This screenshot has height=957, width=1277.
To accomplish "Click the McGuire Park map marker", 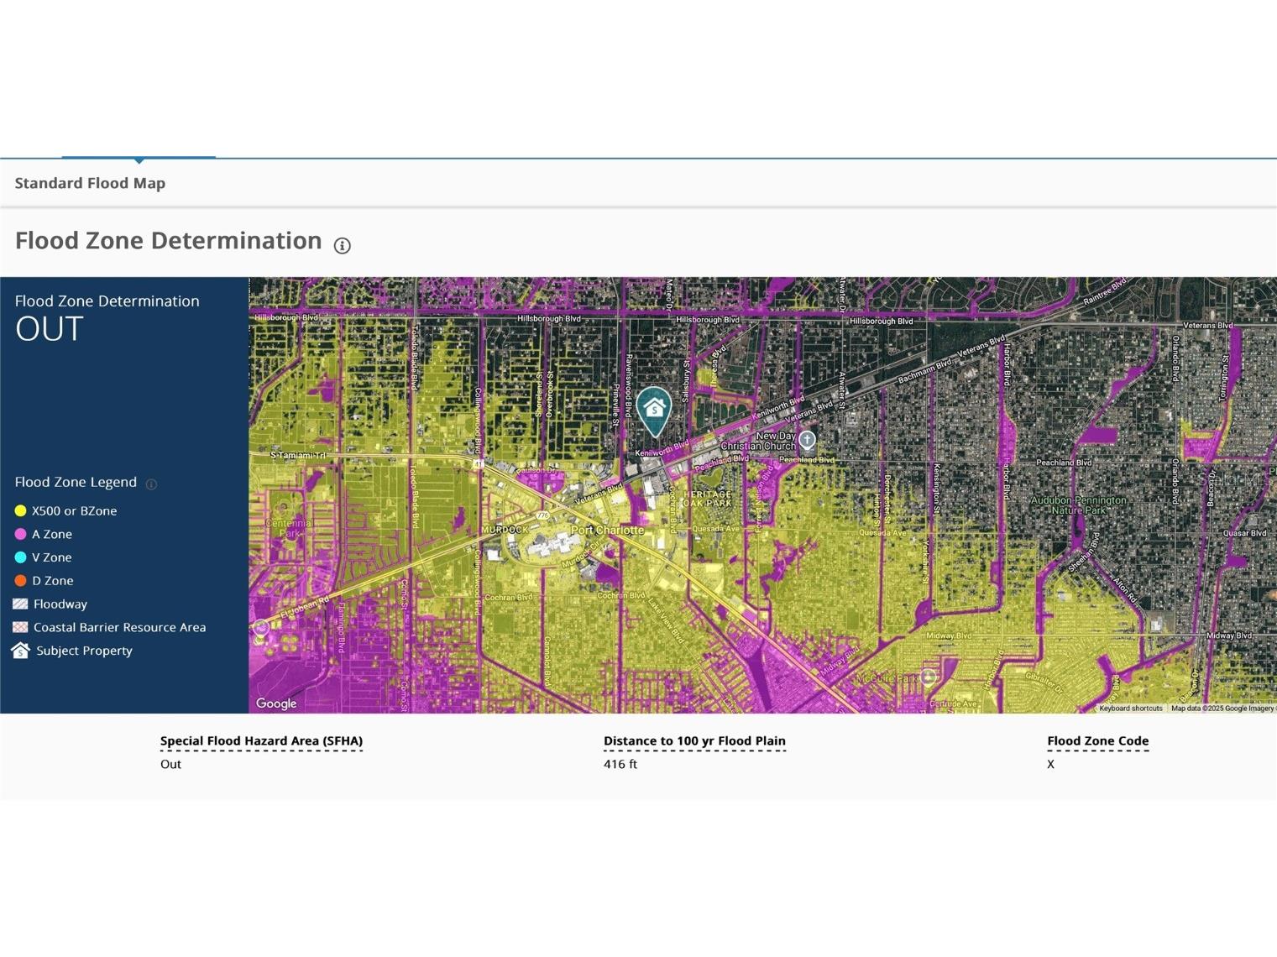I will pyautogui.click(x=928, y=677).
